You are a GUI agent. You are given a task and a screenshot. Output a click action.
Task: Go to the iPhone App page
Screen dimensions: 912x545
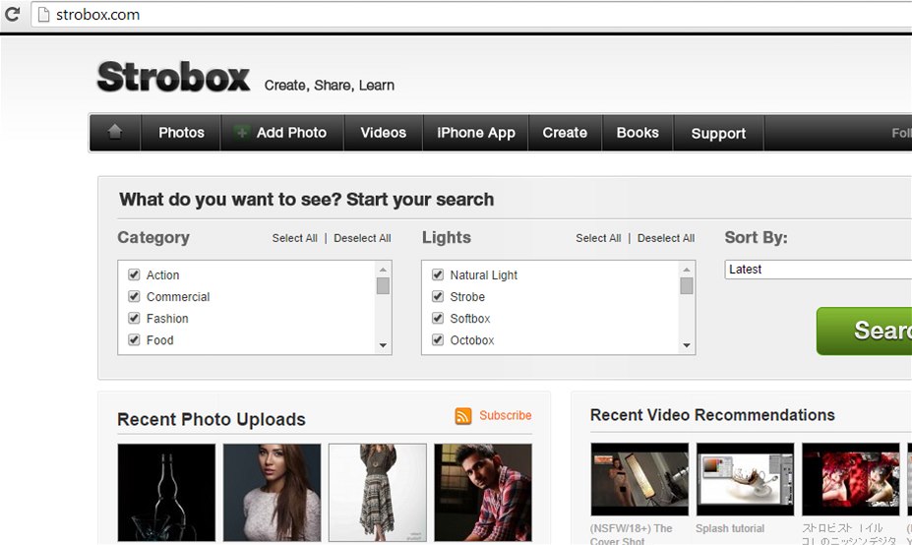(475, 133)
